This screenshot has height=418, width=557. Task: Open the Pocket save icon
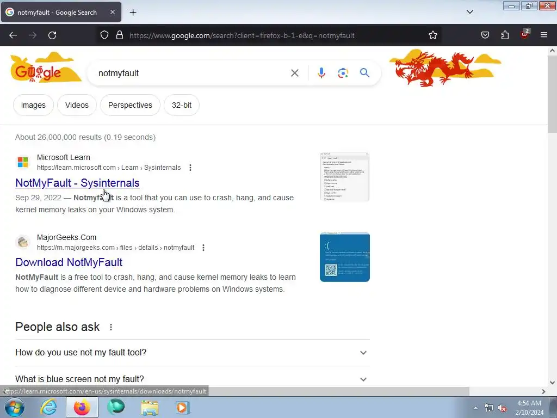tap(485, 35)
